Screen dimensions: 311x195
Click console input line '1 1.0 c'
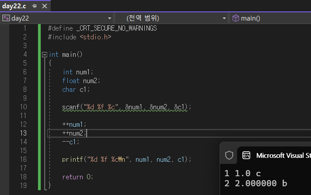pyautogui.click(x=243, y=174)
